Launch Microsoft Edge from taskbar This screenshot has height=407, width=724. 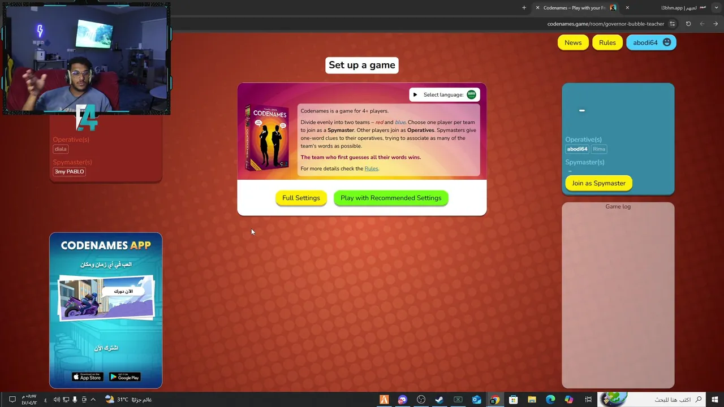tap(550, 400)
